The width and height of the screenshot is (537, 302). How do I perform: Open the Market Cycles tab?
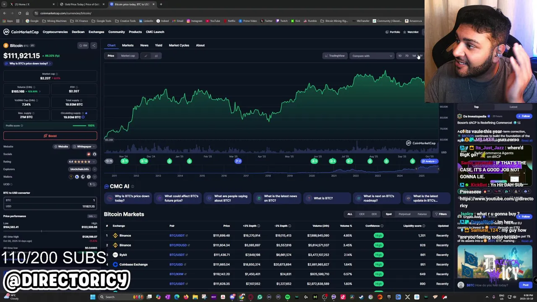click(x=179, y=45)
